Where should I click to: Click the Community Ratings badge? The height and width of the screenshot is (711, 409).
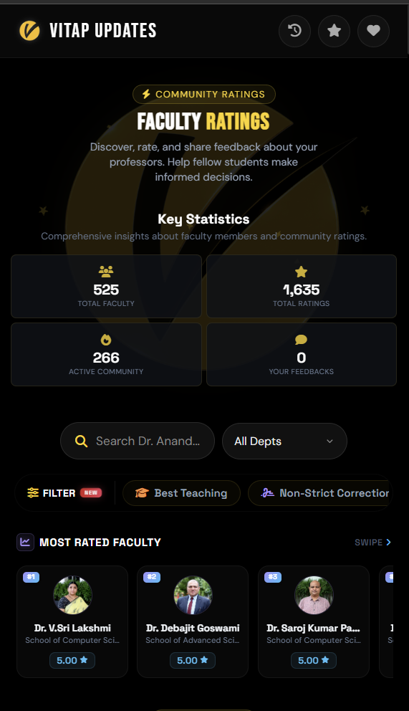pos(204,95)
